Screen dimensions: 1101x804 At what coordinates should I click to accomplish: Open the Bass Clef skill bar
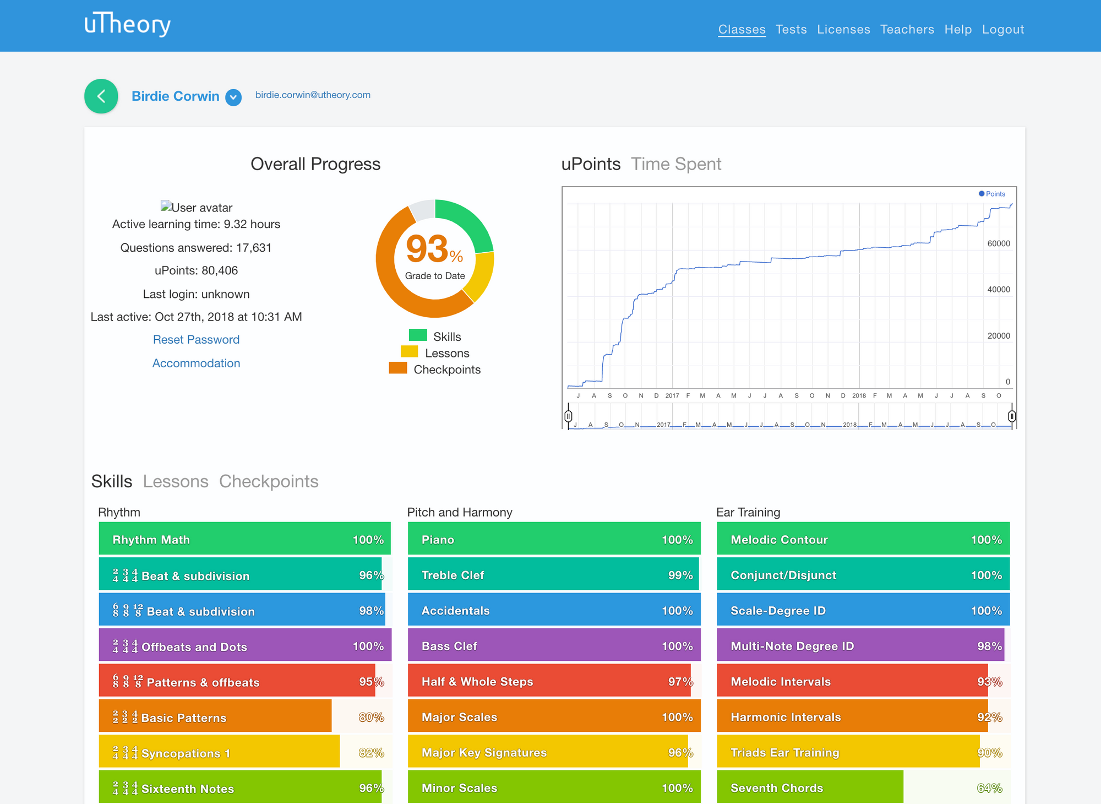(x=554, y=646)
